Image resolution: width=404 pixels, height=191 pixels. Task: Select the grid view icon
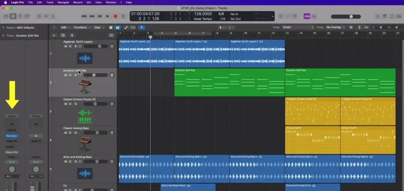click(111, 28)
